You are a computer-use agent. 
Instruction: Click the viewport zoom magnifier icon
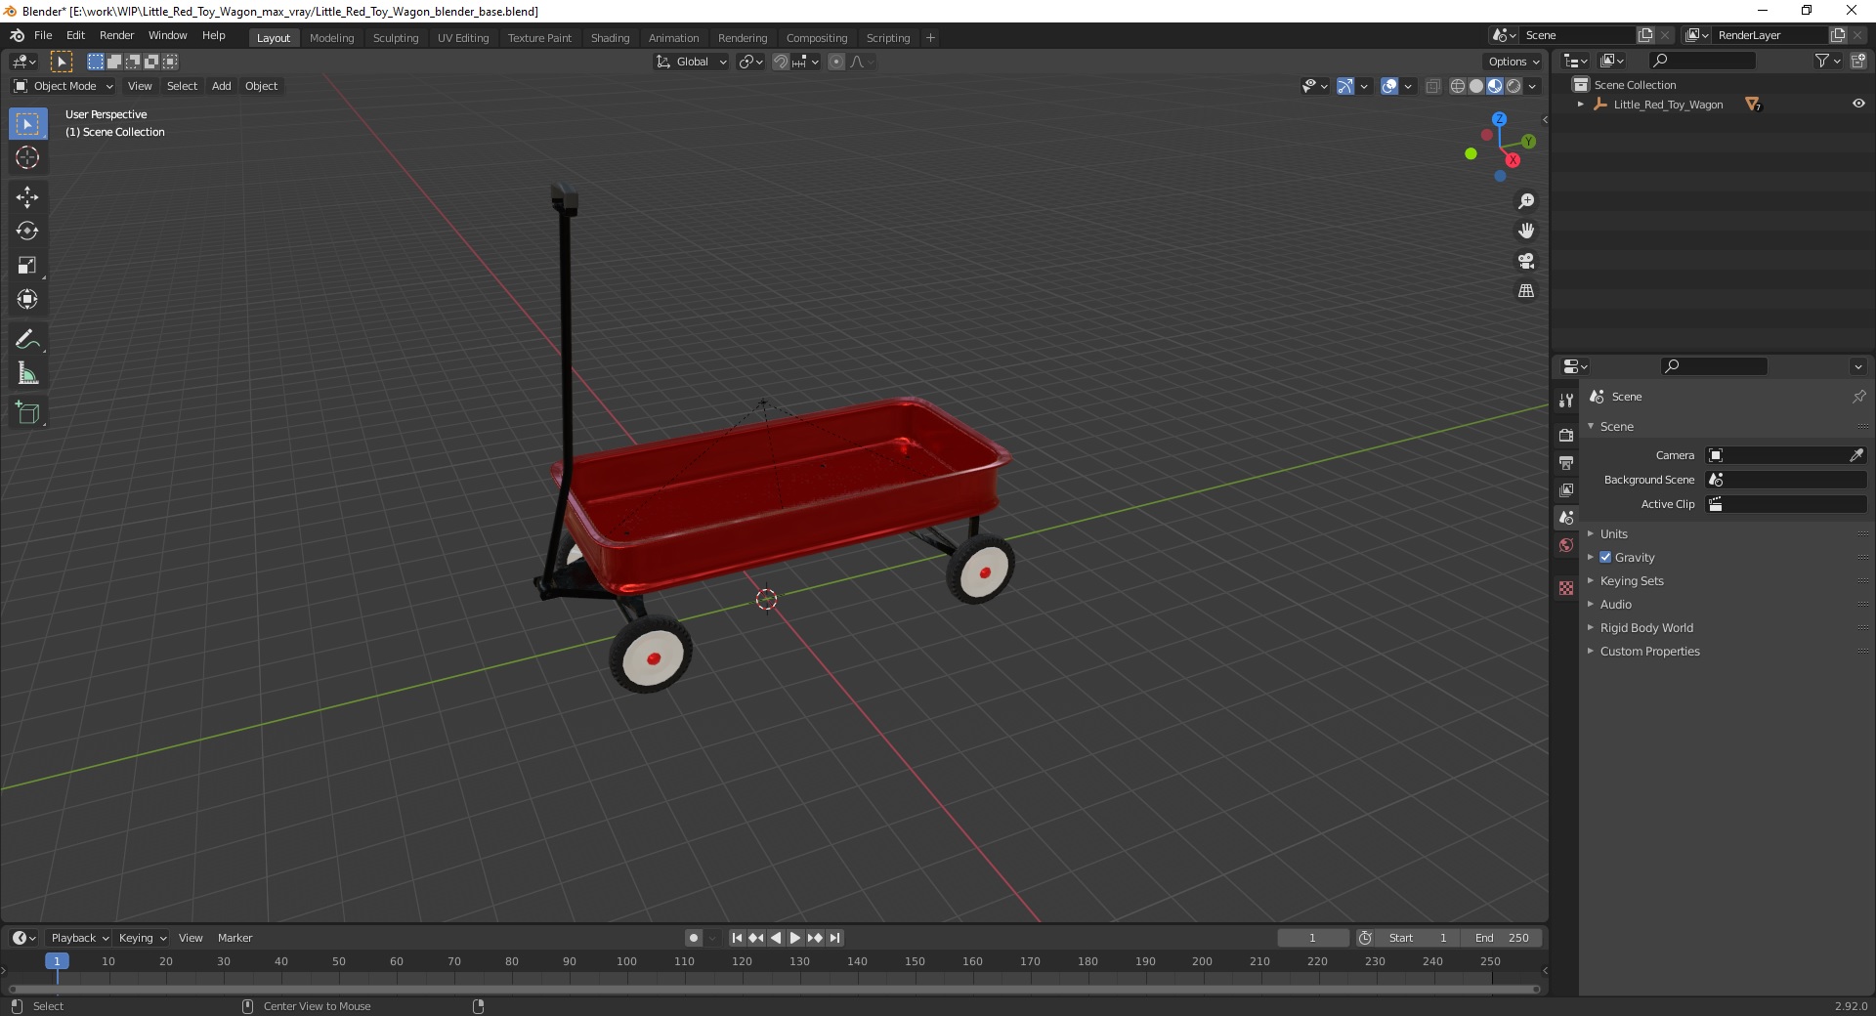[1525, 201]
